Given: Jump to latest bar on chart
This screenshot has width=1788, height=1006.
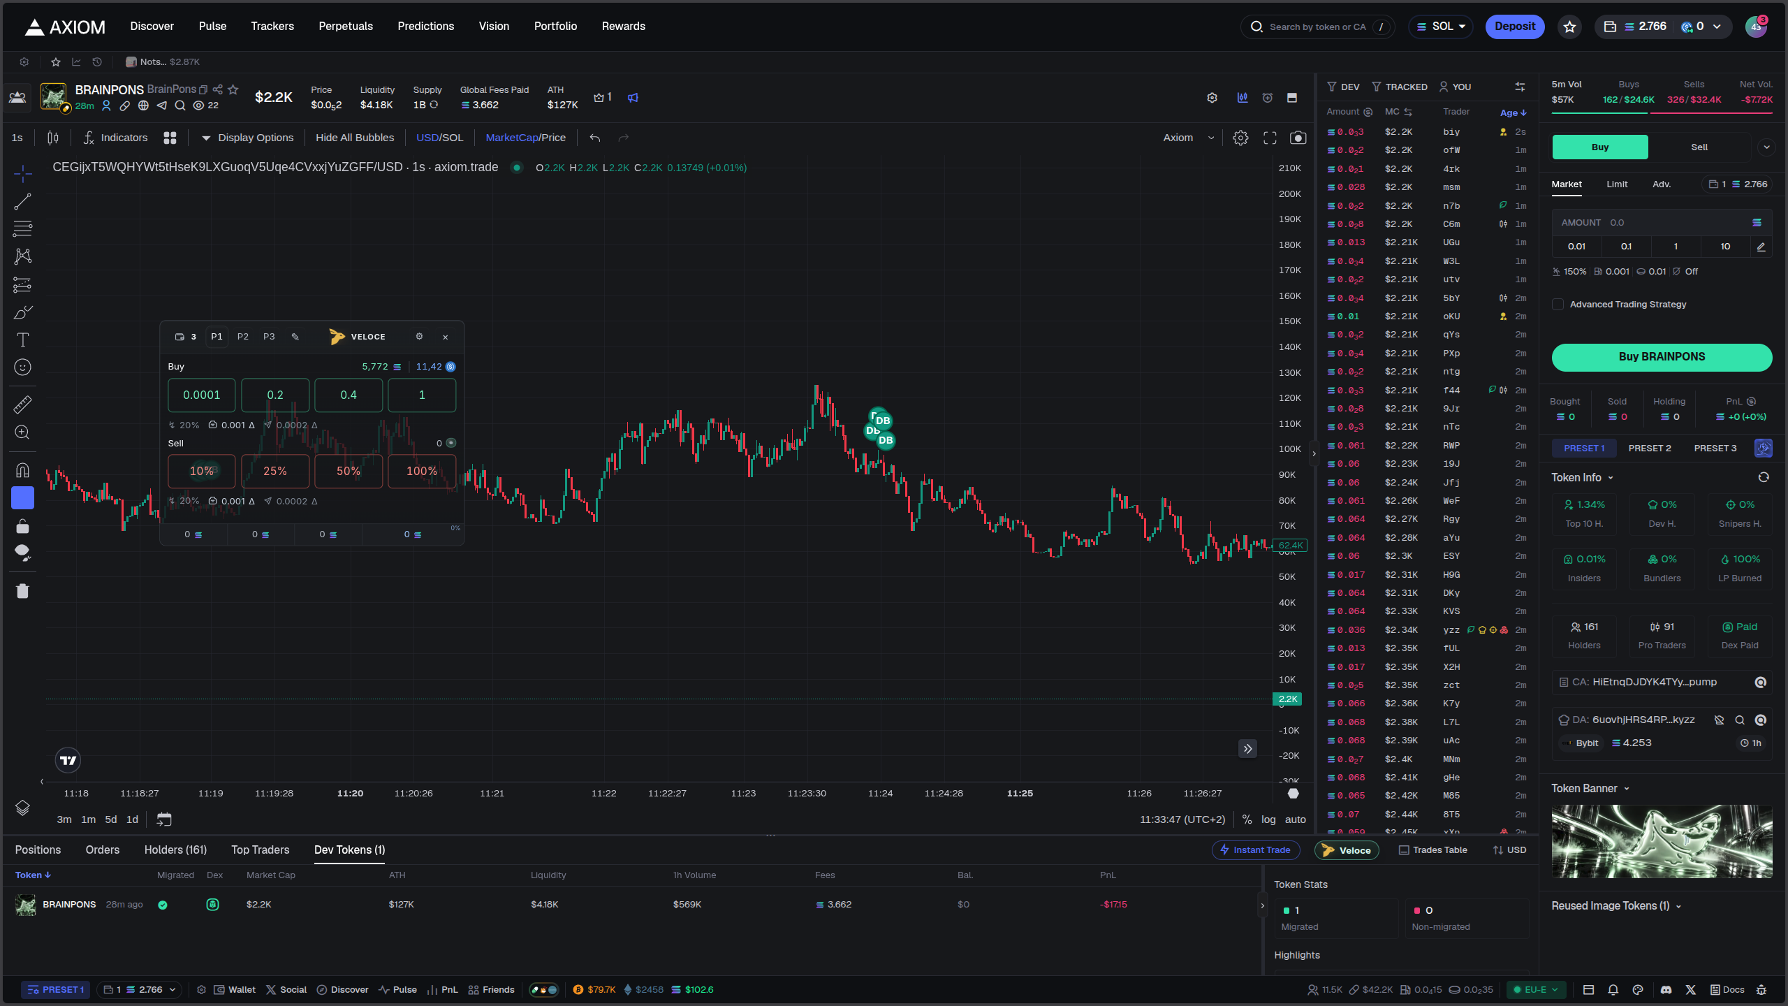Looking at the screenshot, I should point(1247,748).
